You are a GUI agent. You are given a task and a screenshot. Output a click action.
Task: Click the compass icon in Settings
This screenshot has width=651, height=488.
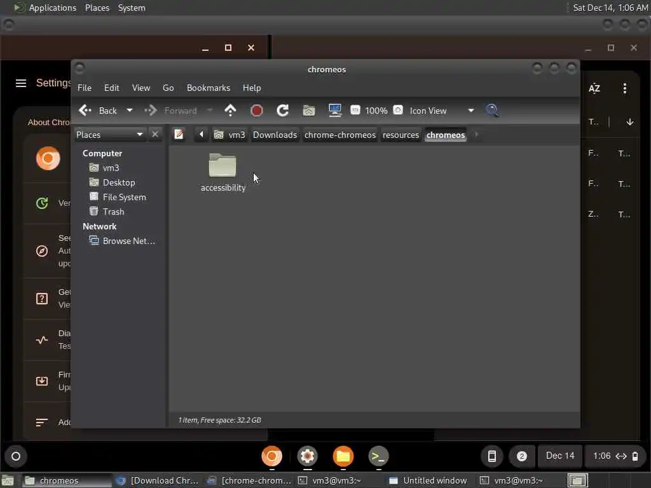[42, 250]
